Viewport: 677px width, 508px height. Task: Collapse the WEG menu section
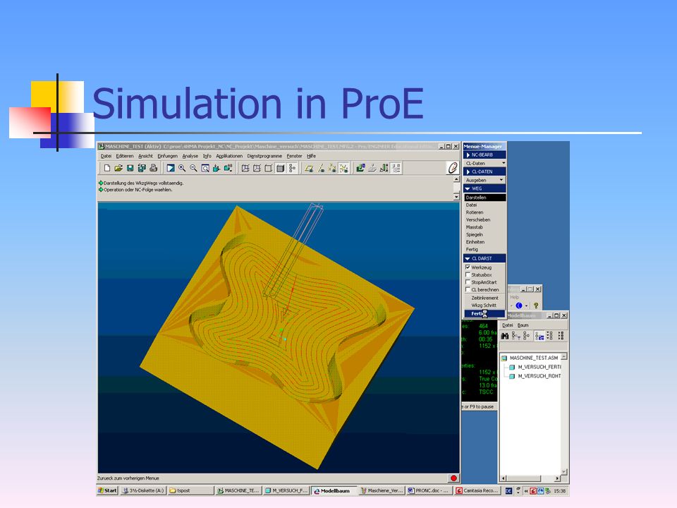pyautogui.click(x=485, y=188)
